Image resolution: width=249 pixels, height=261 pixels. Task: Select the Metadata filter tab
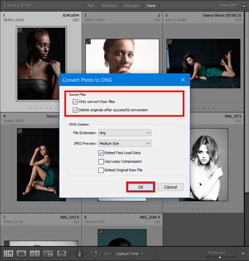[x=131, y=6]
